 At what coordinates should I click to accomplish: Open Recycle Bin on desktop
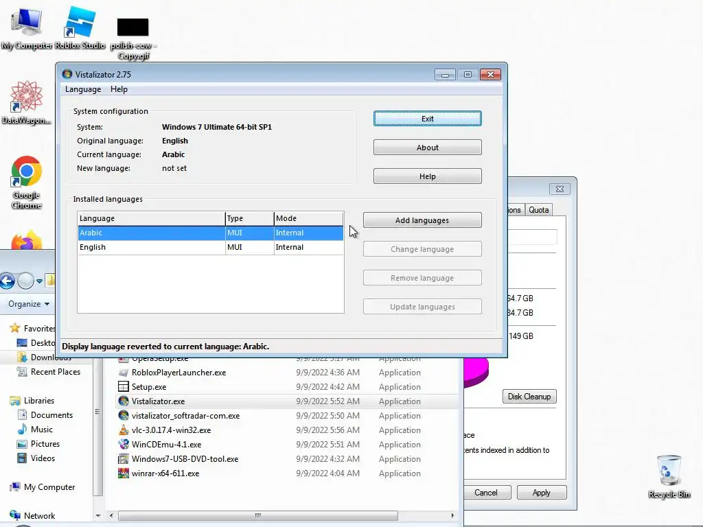tap(669, 476)
